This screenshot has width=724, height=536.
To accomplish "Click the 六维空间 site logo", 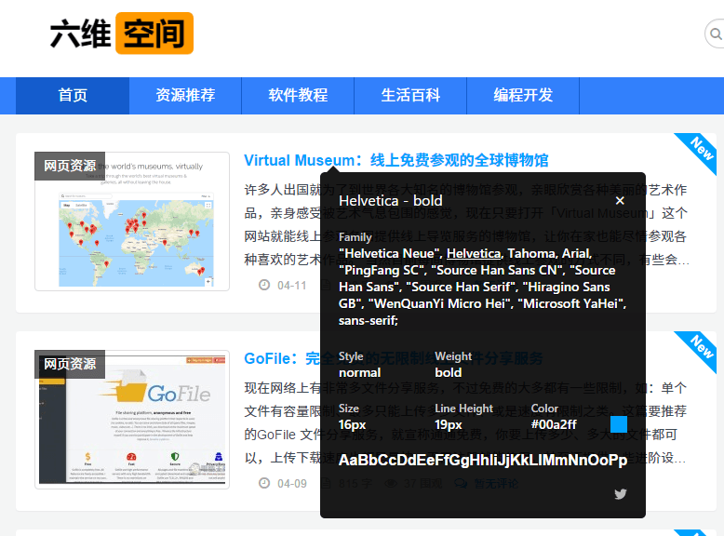I will coord(121,33).
